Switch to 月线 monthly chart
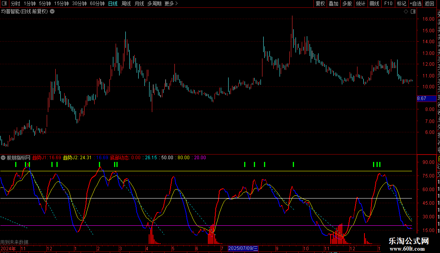Image resolution: width=440 pixels, height=253 pixels. (x=139, y=4)
